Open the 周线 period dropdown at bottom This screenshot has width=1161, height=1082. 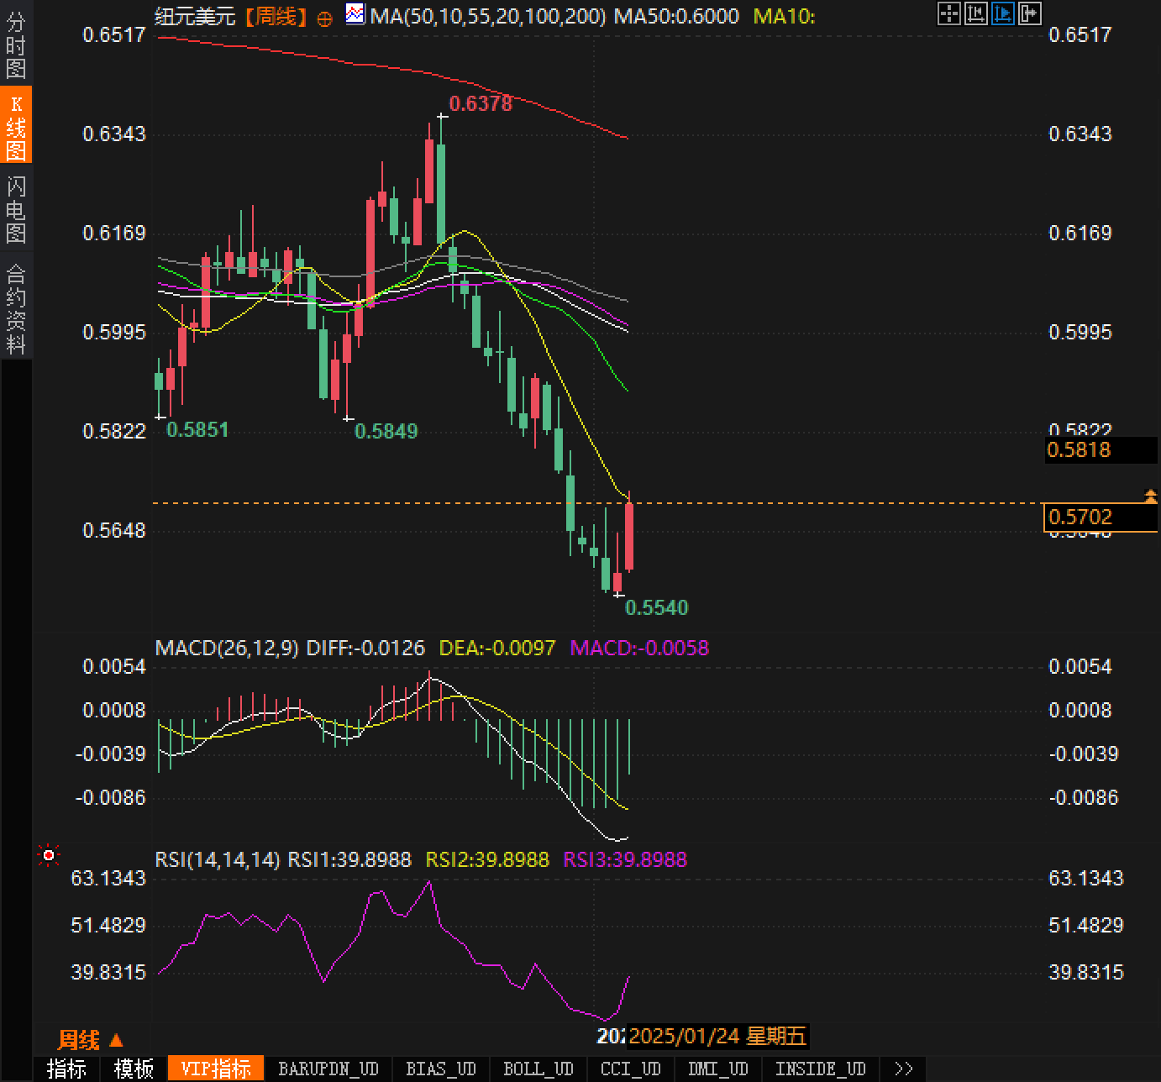(90, 1040)
